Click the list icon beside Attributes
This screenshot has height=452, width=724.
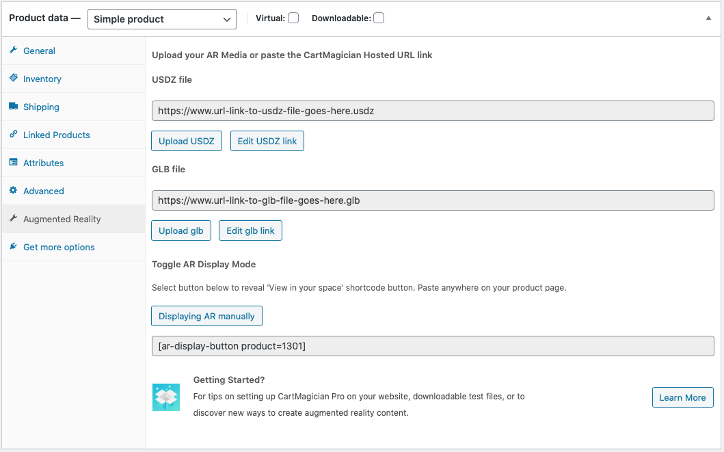14,162
